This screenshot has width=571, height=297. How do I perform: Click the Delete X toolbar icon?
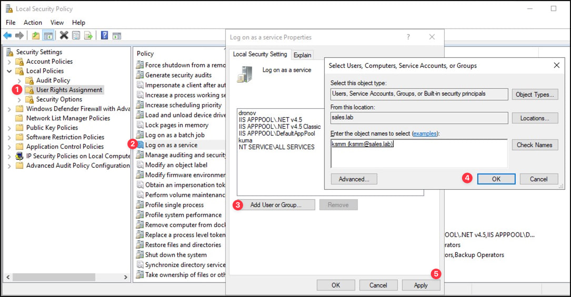pyautogui.click(x=64, y=35)
